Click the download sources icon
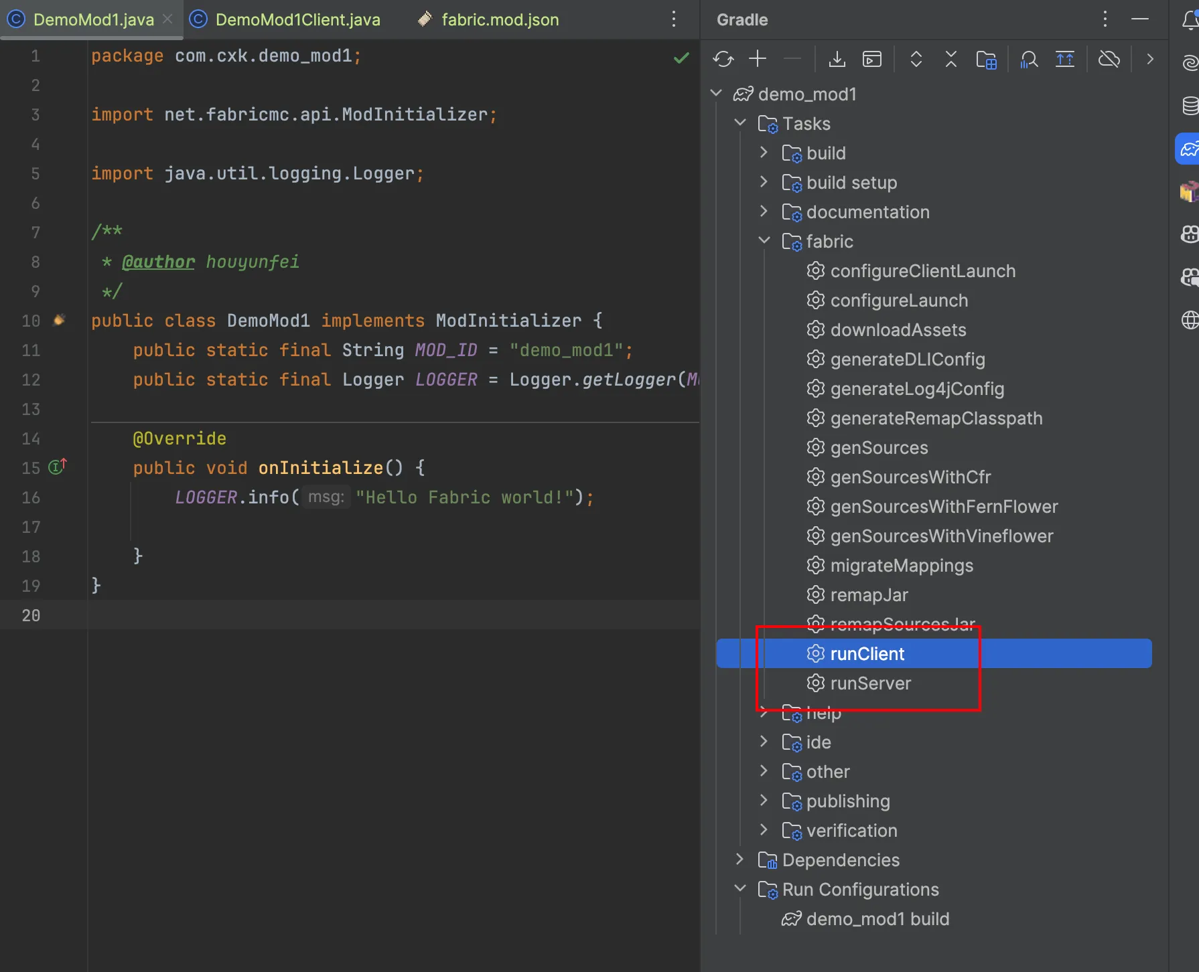 (x=837, y=60)
